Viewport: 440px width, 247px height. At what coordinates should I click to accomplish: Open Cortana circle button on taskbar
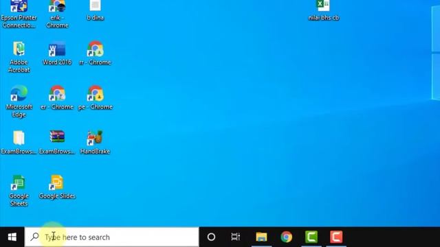click(x=211, y=237)
